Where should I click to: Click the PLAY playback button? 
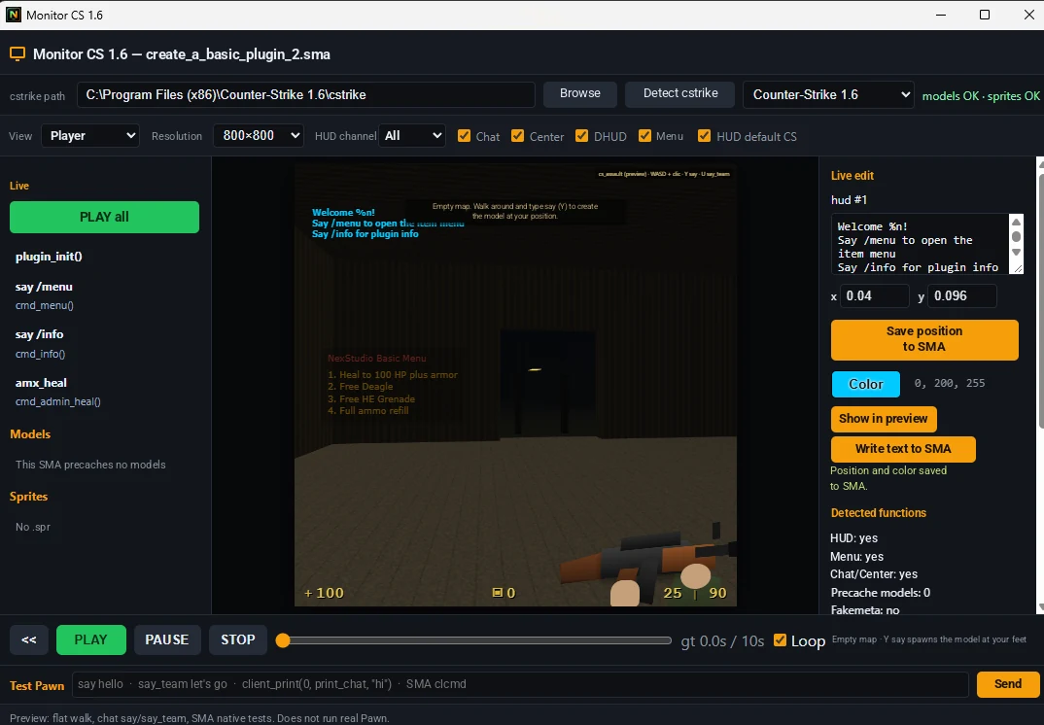click(90, 639)
